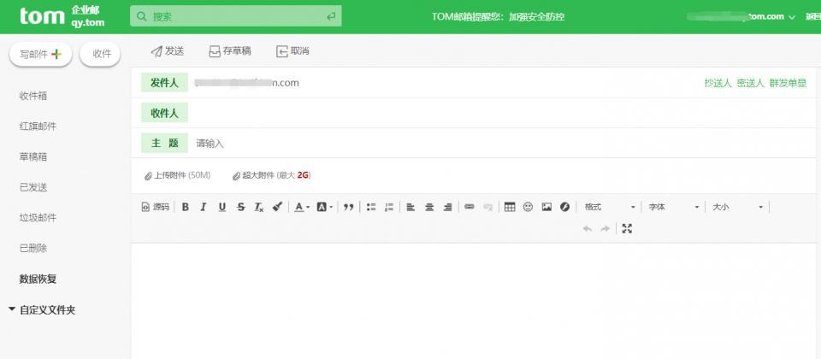Open the 大小 size dropdown

tap(737, 207)
